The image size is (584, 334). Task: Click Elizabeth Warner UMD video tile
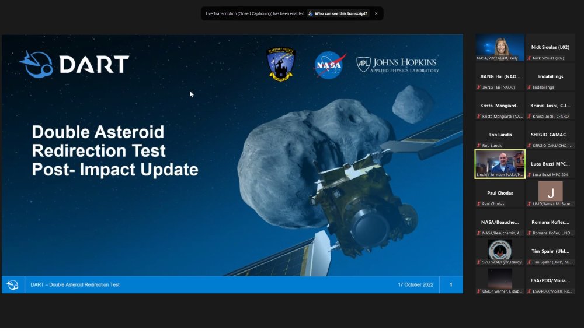[500, 280]
